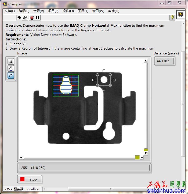The image size is (188, 194).
Task: Click the Run Continuously button
Action: [x=25, y=18]
